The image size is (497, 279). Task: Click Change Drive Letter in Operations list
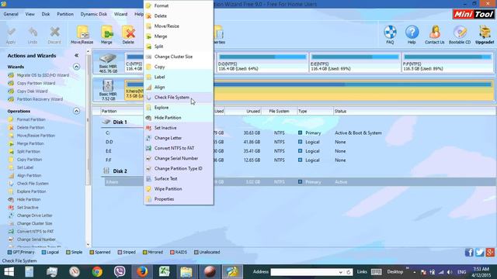click(34, 215)
